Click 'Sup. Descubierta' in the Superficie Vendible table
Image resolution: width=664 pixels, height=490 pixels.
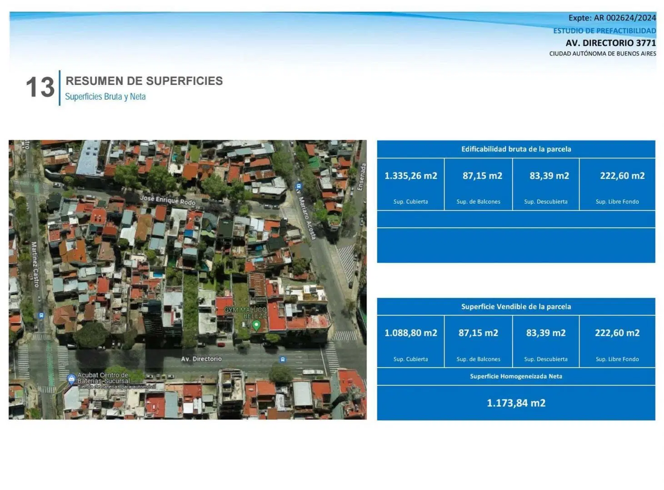[546, 359]
